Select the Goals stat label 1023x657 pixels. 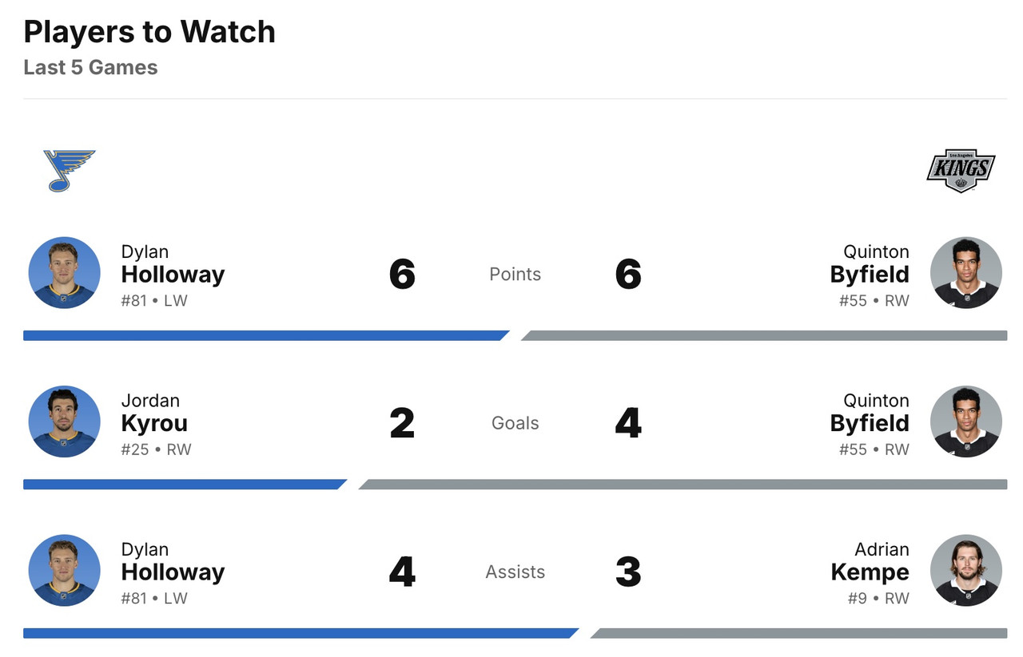[x=515, y=423]
